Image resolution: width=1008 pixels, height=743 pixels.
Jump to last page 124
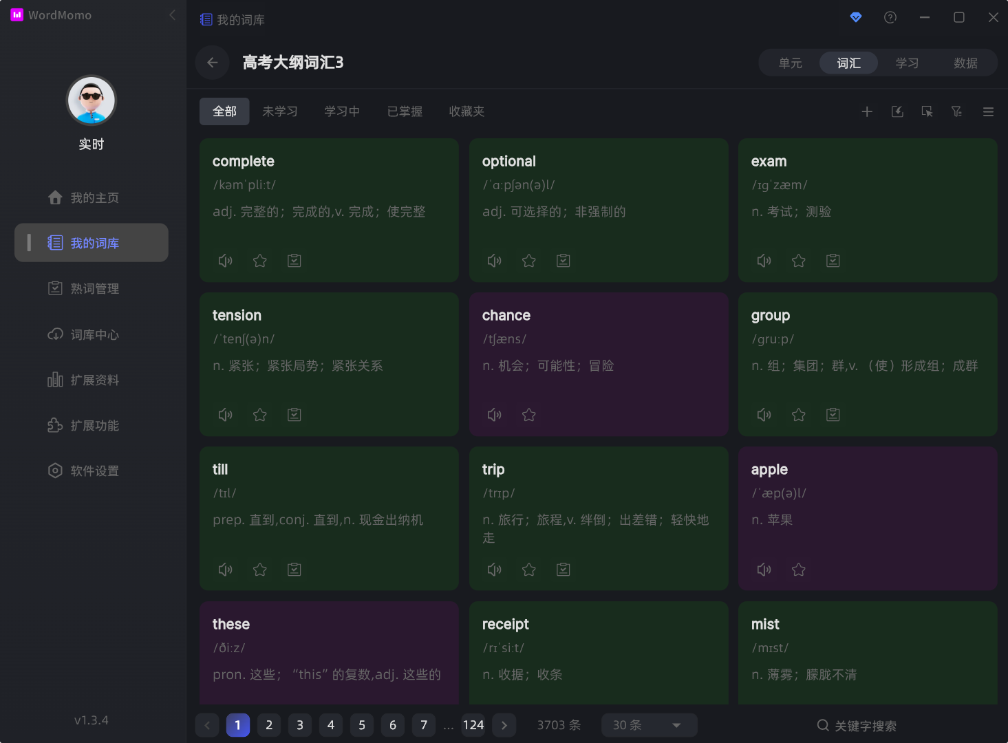473,725
